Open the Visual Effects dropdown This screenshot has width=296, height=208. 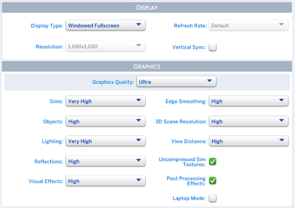click(105, 181)
